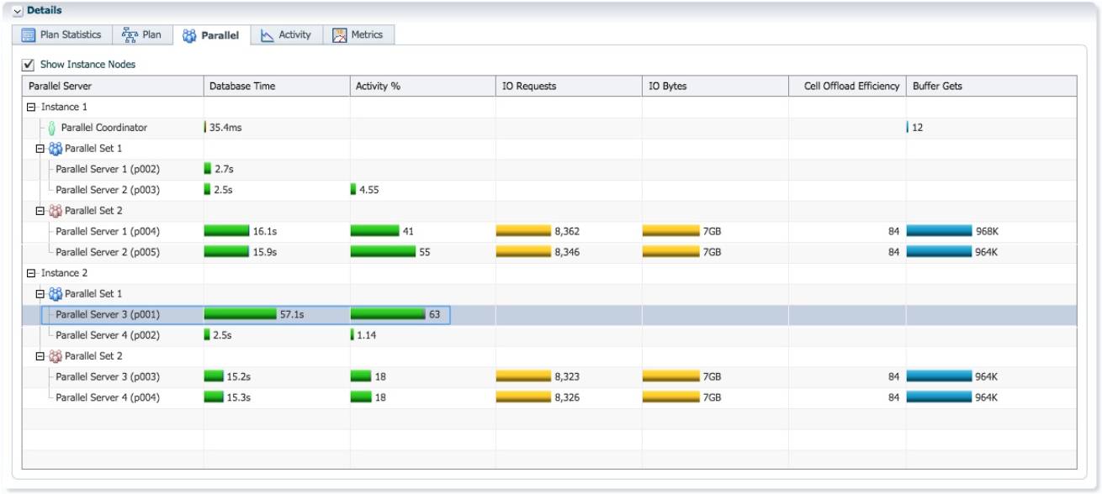Click the 4.55 activity percent value
The image size is (1102, 494).
pos(368,190)
